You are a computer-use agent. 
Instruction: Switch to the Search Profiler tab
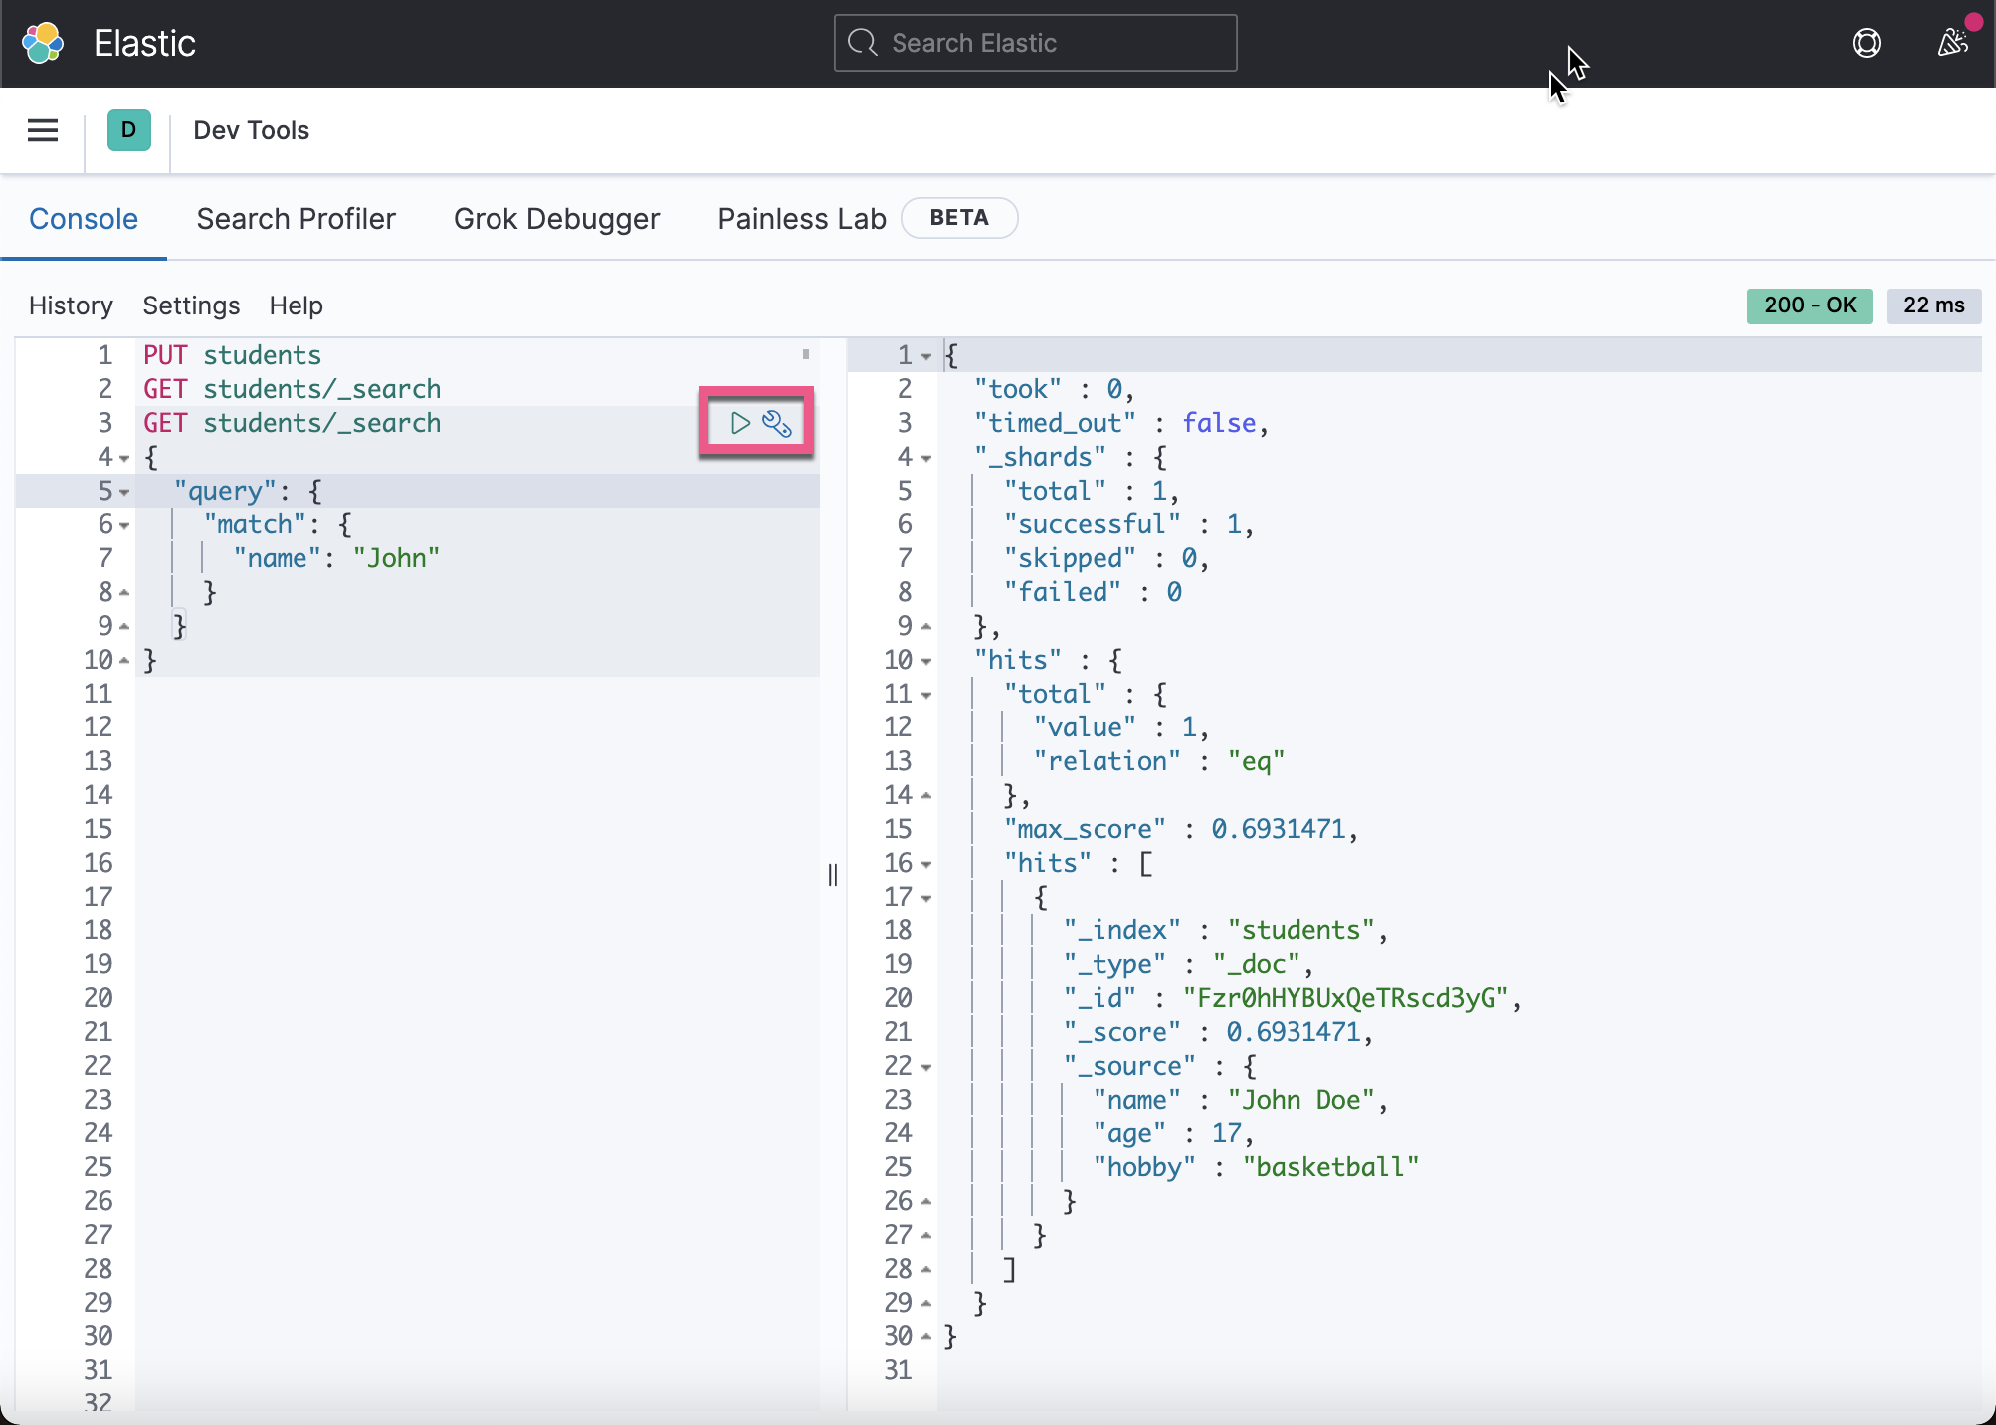pos(296,219)
